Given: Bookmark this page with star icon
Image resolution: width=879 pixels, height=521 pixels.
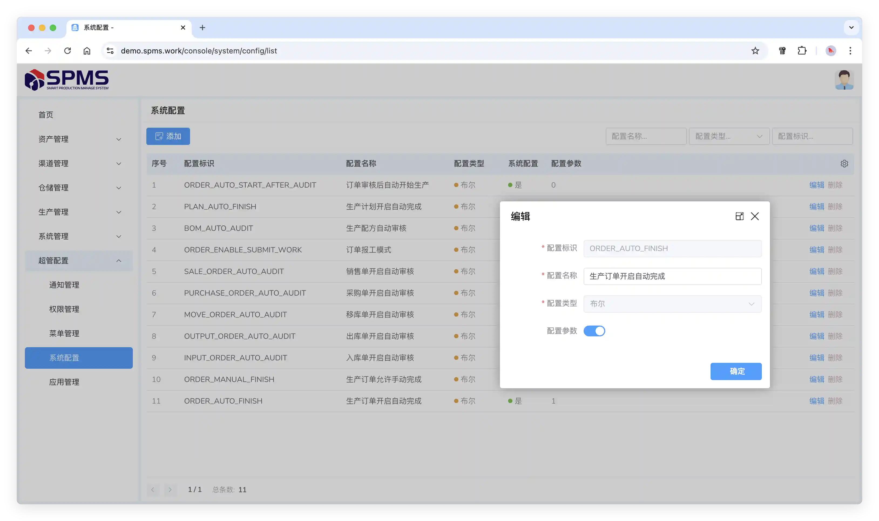Looking at the screenshot, I should point(755,51).
